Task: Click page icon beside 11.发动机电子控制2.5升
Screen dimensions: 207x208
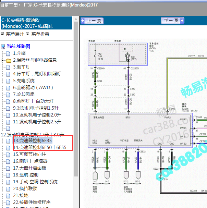Action: [x=8, y=122]
